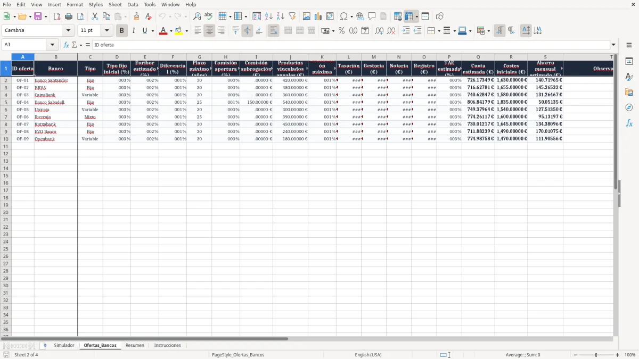Open the Open-document dropdown arrow
Screen dimensions: 639x359
(x=30, y=16)
